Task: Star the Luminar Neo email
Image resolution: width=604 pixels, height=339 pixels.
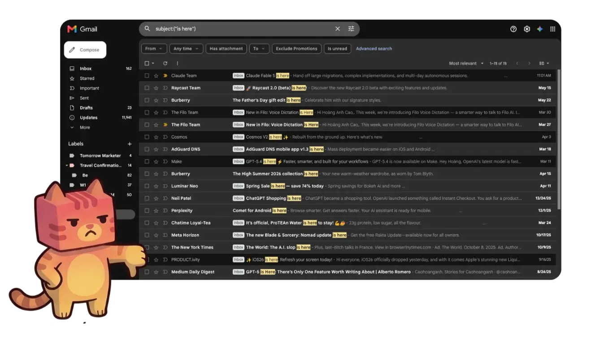Action: tap(156, 186)
